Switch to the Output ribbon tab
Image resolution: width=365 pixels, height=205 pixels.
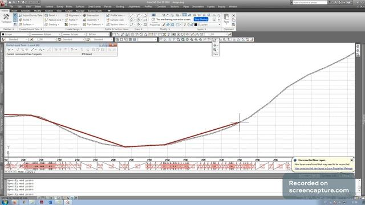tap(68, 11)
